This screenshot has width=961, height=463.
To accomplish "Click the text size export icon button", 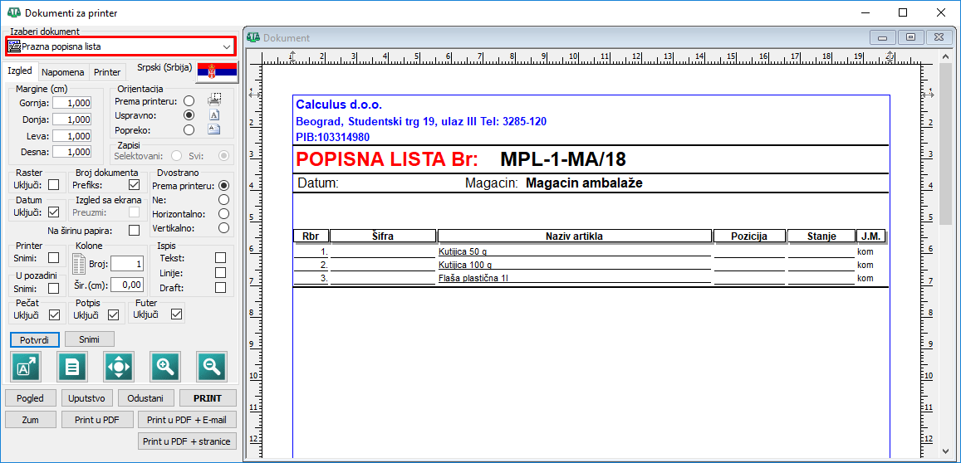I will point(26,366).
